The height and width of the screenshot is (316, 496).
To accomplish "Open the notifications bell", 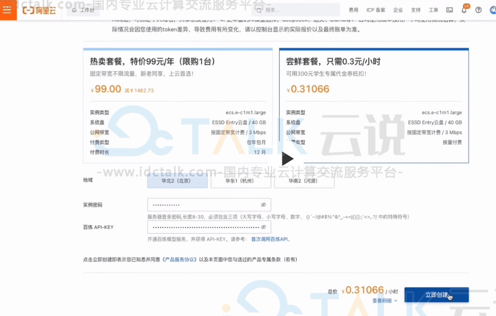I will (x=464, y=10).
